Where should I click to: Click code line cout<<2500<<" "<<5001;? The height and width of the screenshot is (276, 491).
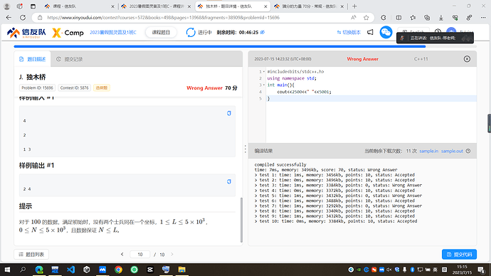click(x=304, y=92)
